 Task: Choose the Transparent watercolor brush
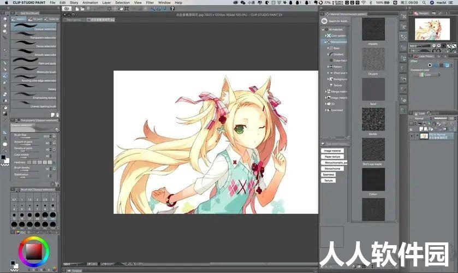34,35
